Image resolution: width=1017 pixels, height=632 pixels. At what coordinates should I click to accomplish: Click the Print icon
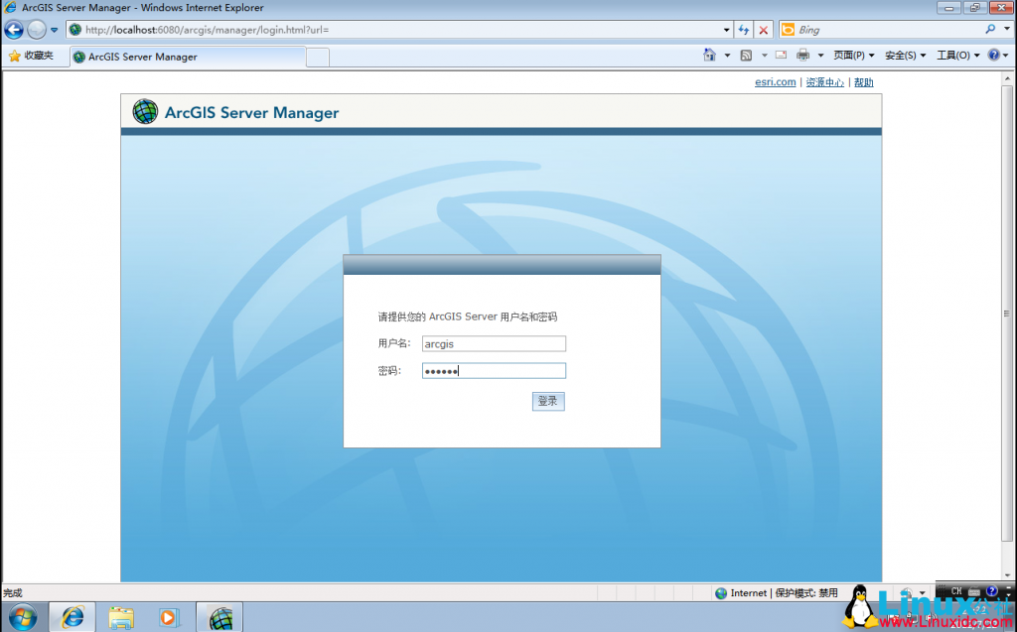tap(801, 55)
